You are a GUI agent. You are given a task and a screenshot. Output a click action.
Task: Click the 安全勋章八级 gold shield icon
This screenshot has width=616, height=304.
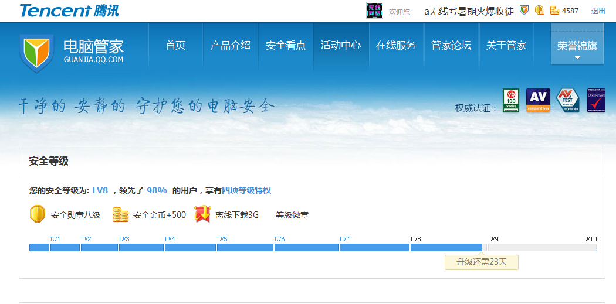(x=38, y=214)
